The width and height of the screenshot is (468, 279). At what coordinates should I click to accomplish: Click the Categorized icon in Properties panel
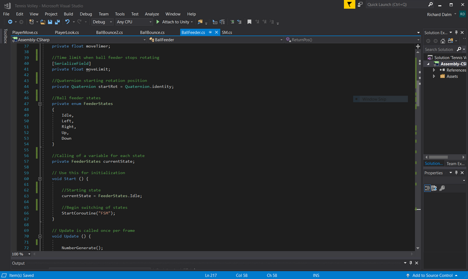click(427, 188)
